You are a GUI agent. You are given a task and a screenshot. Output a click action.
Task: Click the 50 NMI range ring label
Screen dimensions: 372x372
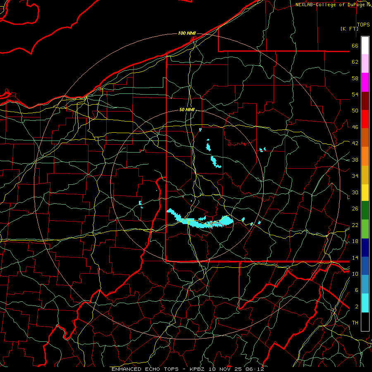(x=187, y=110)
